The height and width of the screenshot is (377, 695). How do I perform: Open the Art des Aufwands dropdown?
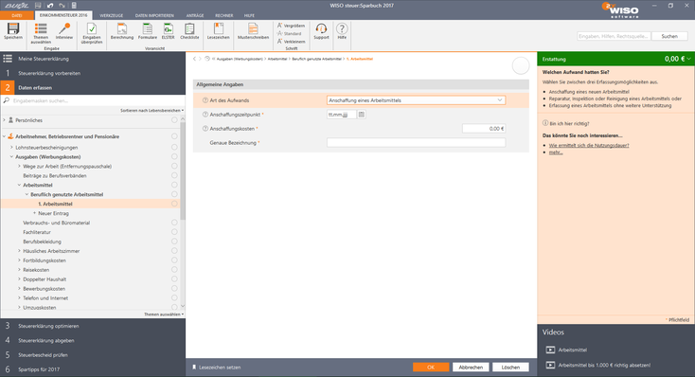(x=416, y=100)
